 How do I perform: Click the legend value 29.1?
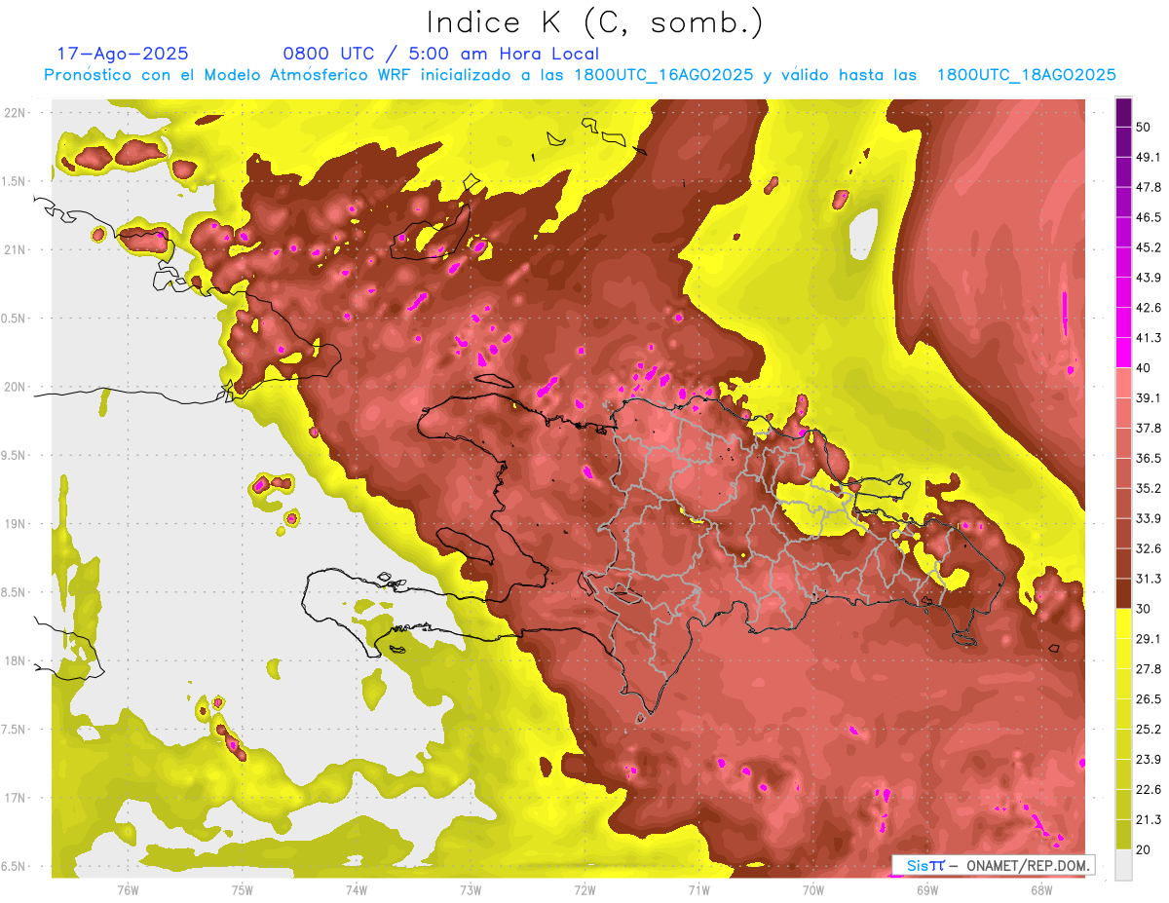click(x=1149, y=639)
